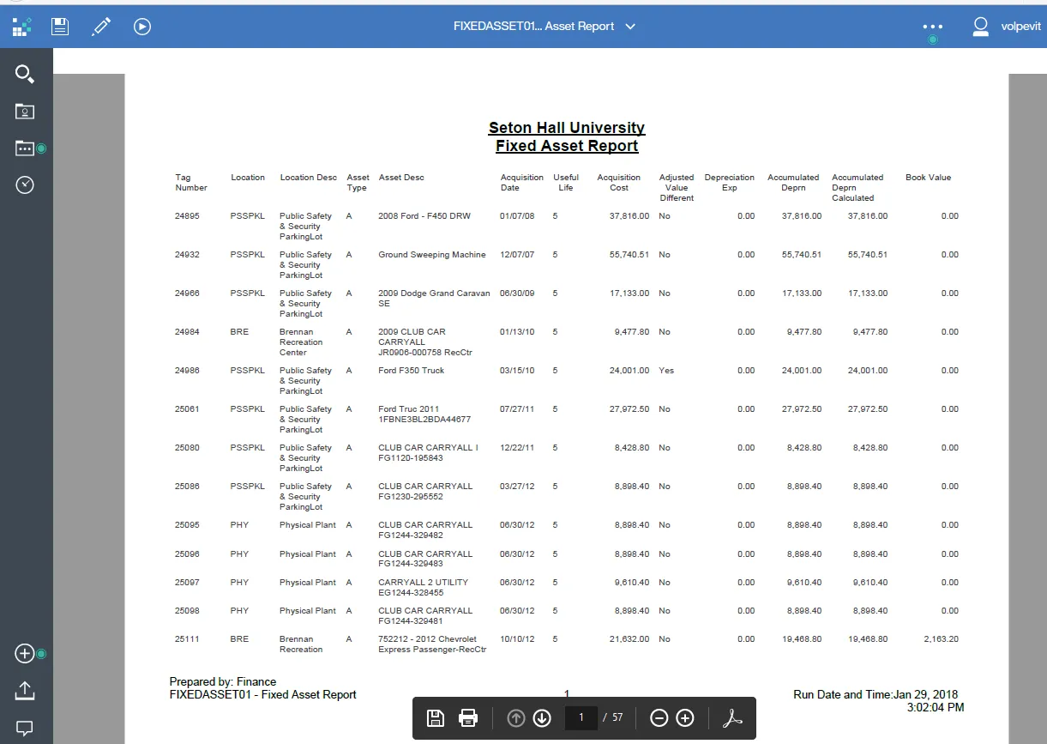Click FIXEDASSET01 - Fixed Asset Report footer
This screenshot has width=1047, height=744.
tap(263, 694)
